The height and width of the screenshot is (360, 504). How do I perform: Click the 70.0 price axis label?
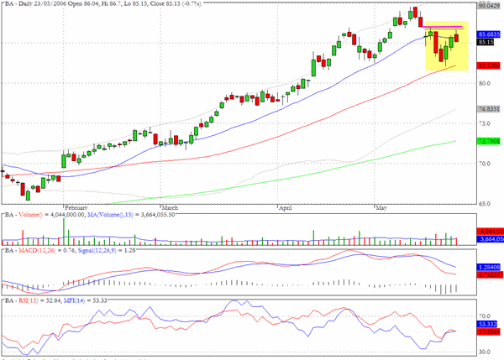point(484,164)
